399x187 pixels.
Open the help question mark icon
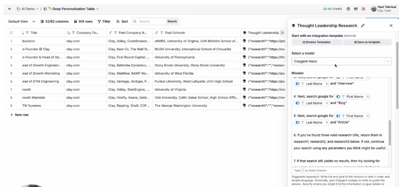pyautogui.click(x=348, y=9)
